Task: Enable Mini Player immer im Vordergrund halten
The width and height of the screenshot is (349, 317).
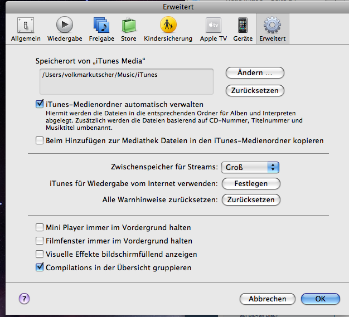Action: pyautogui.click(x=40, y=227)
